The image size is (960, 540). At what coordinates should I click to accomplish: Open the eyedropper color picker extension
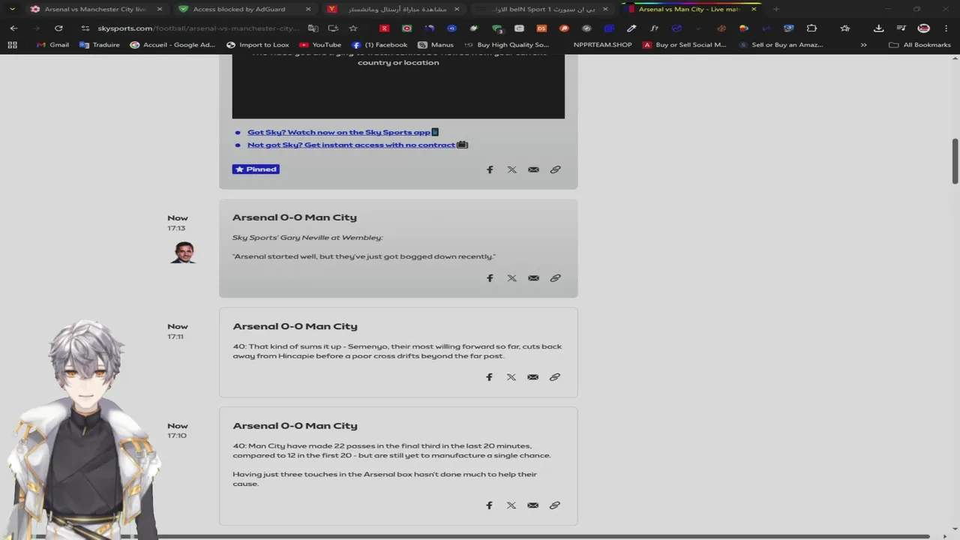click(x=631, y=28)
